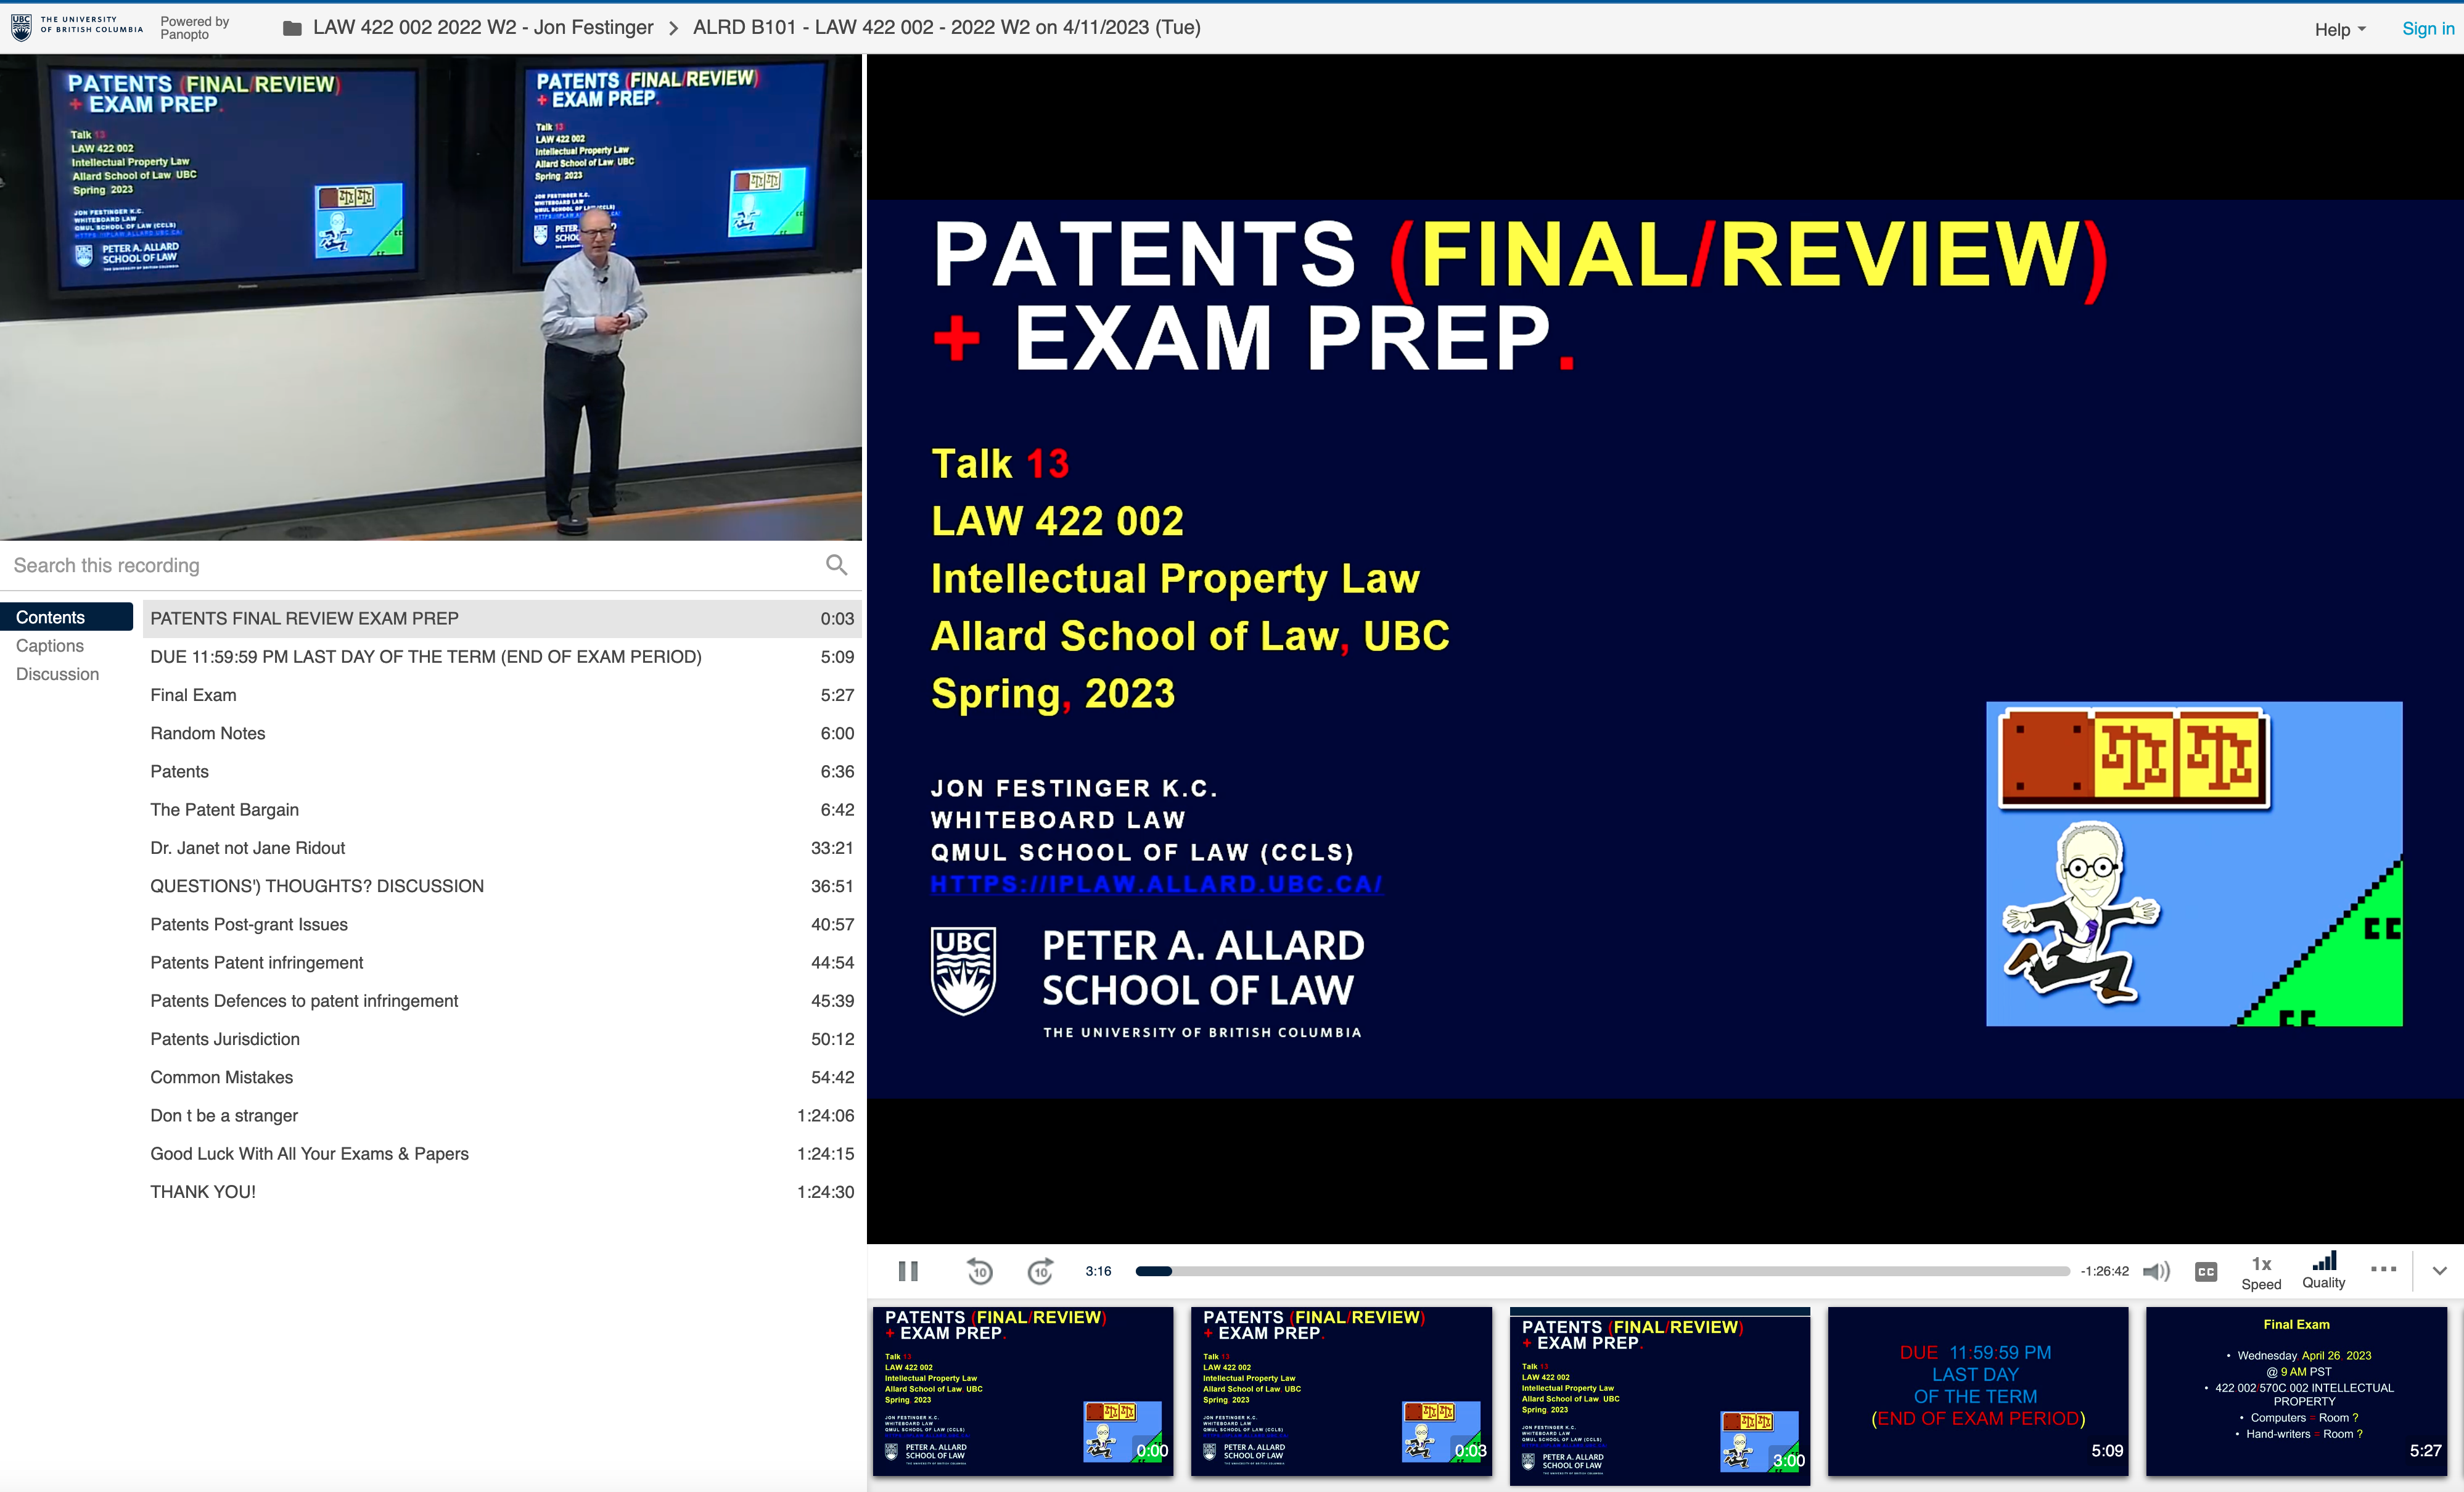Select the Captions tab
The width and height of the screenshot is (2464, 1492).
(50, 646)
